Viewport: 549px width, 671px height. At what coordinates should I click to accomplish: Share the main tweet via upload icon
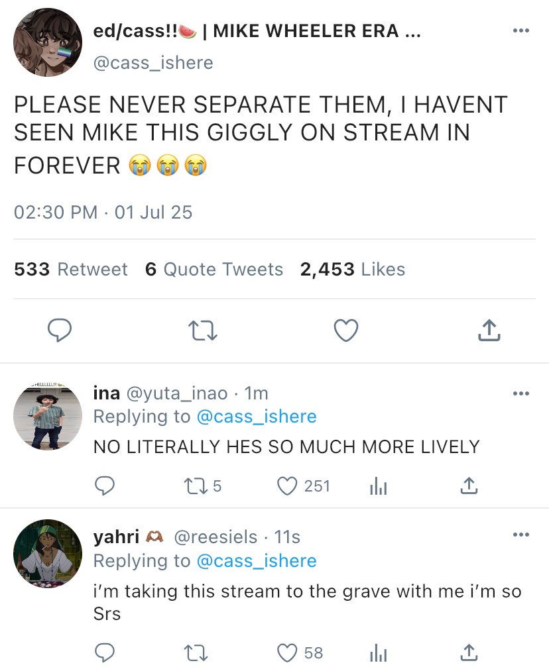point(488,330)
